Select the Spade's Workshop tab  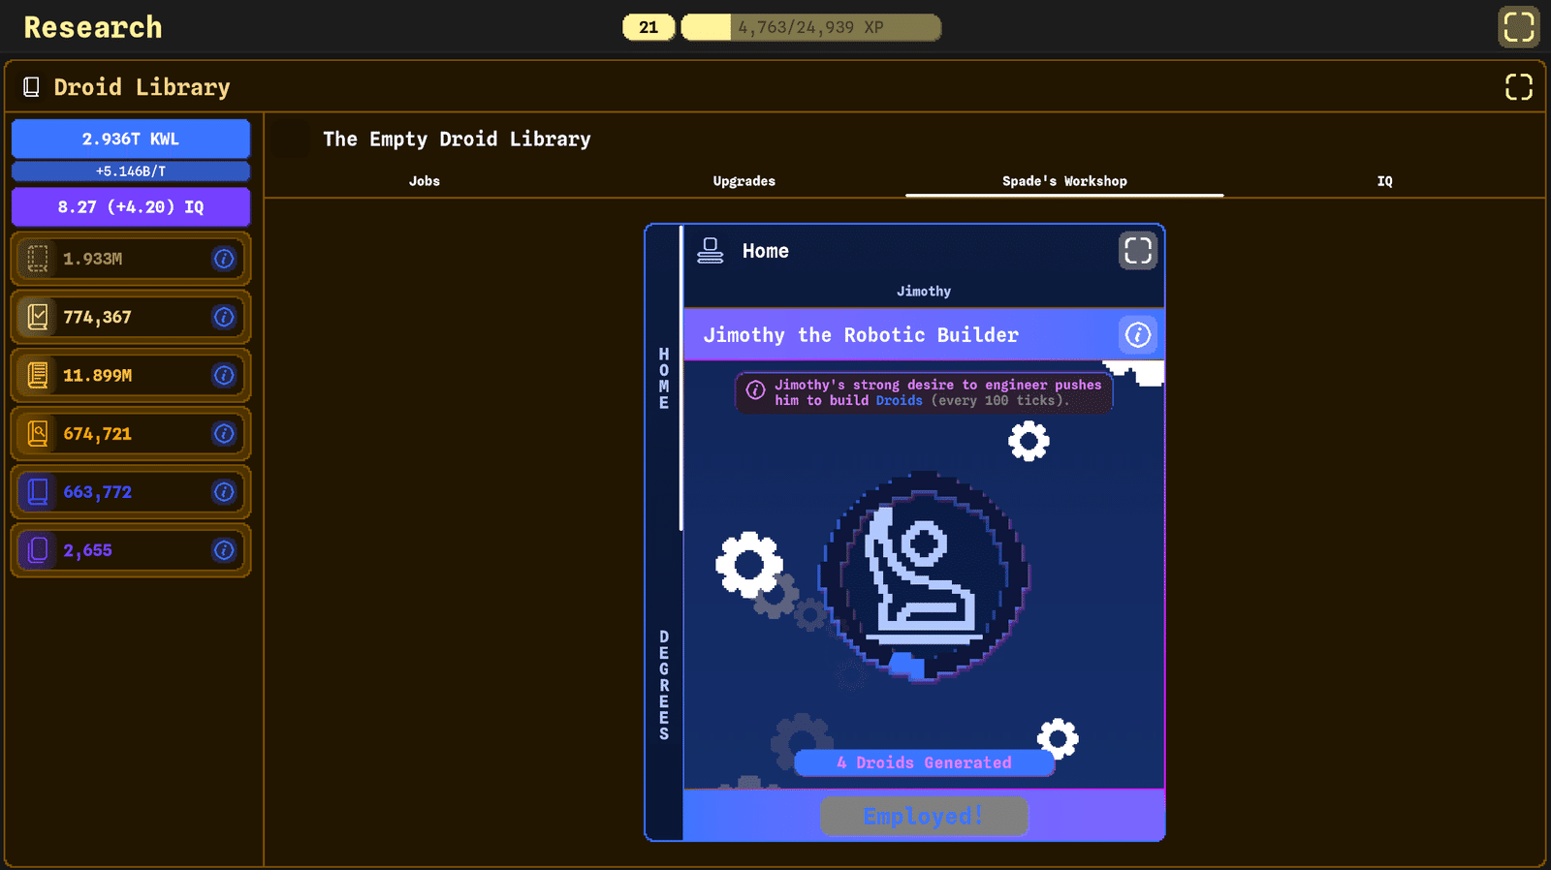[x=1064, y=181]
